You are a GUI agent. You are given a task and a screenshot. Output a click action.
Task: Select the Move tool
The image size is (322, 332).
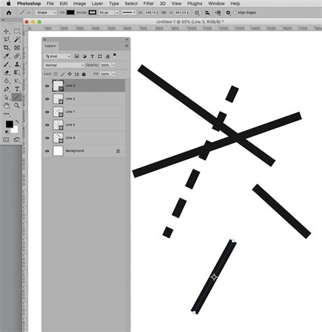6,31
